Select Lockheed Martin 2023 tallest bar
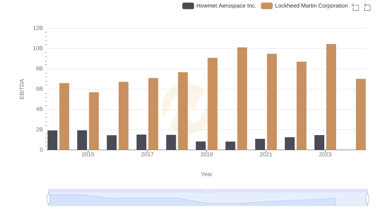 [x=331, y=97]
